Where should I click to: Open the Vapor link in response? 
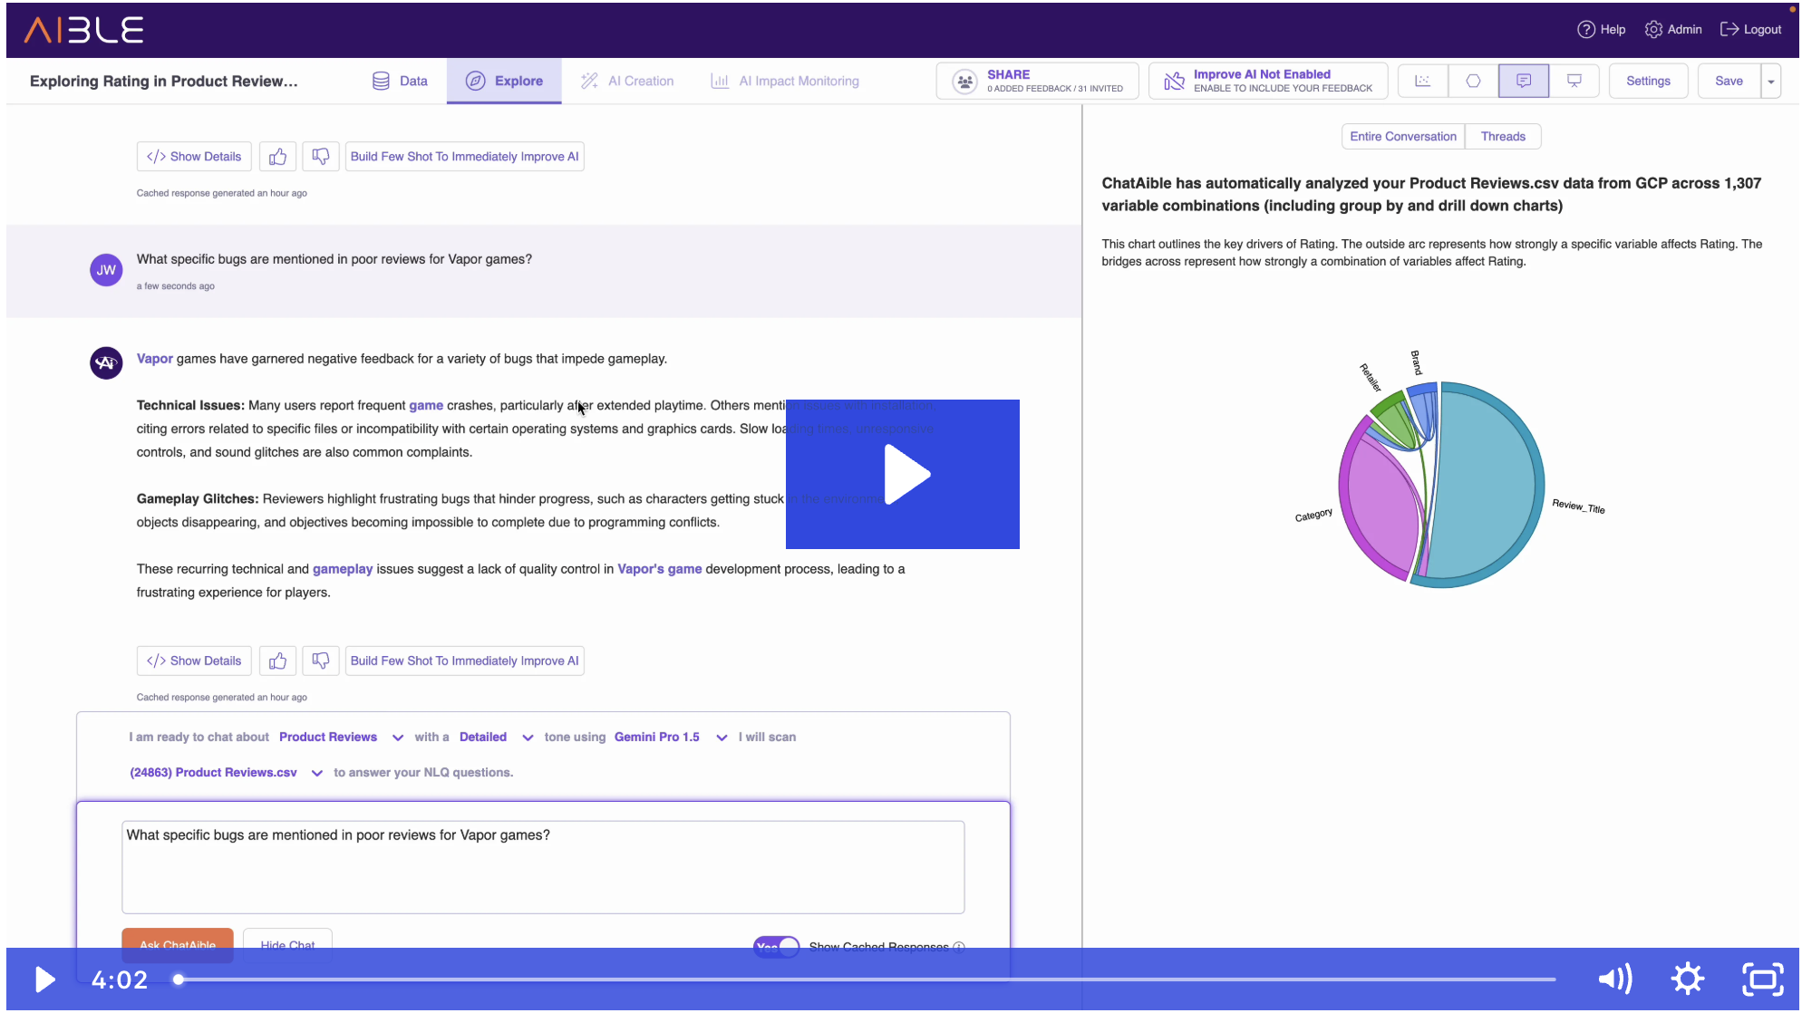point(154,359)
